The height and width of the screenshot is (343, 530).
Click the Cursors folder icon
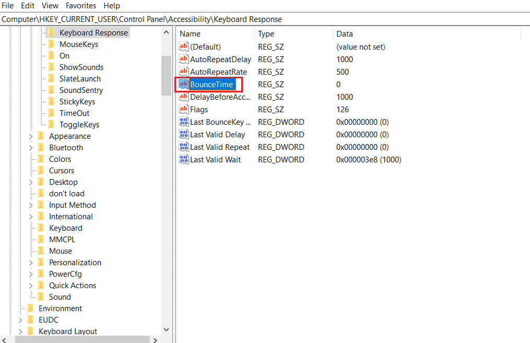click(x=41, y=170)
